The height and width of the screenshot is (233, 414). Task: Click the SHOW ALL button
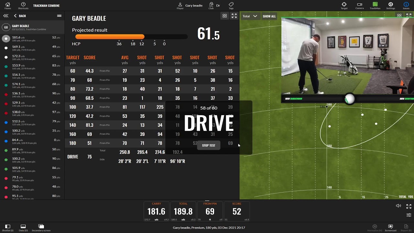coord(269,16)
